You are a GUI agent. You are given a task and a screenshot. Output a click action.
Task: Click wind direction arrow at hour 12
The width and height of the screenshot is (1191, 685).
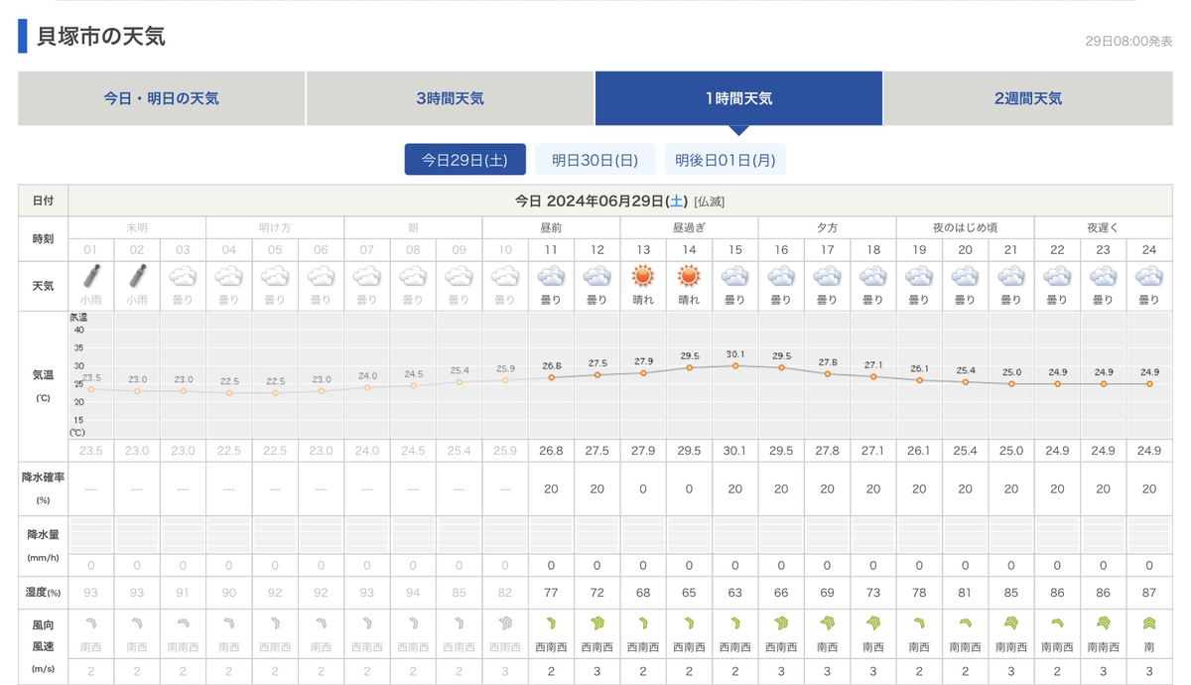(x=596, y=623)
